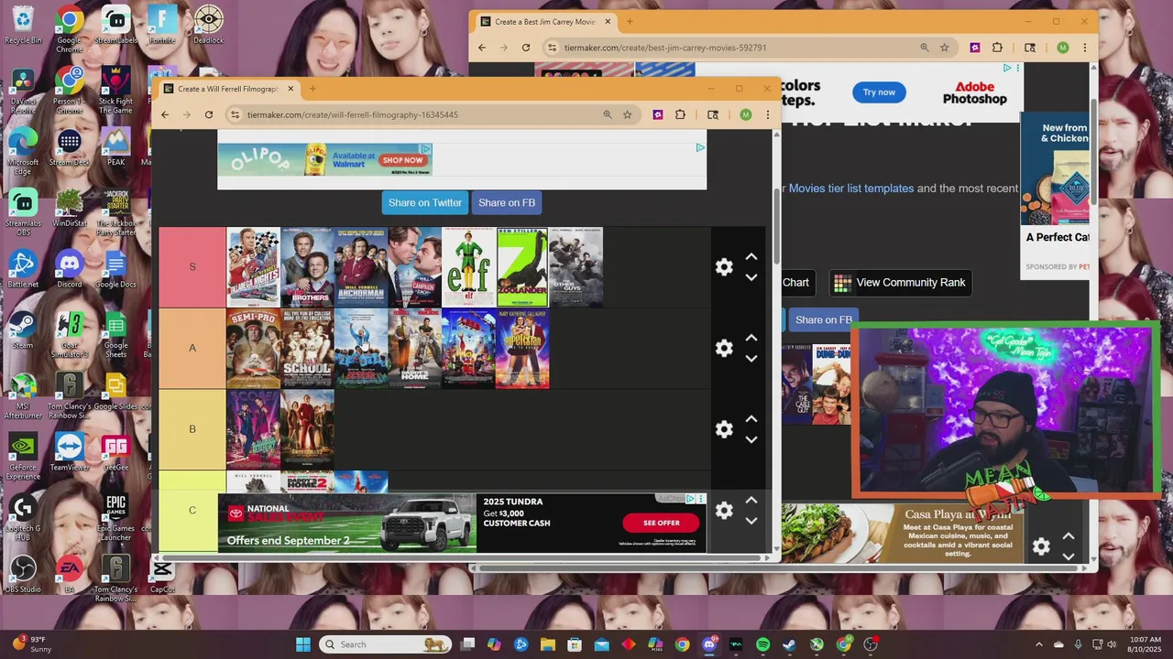1173x659 pixels.
Task: Click SEE OFFER on Tundra ad
Action: point(661,523)
